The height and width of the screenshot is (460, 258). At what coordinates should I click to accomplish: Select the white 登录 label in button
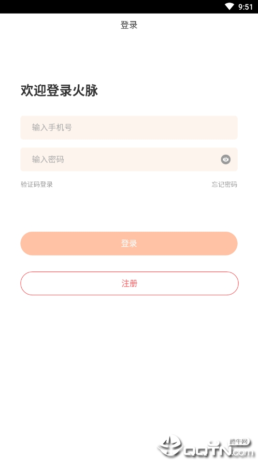point(129,243)
